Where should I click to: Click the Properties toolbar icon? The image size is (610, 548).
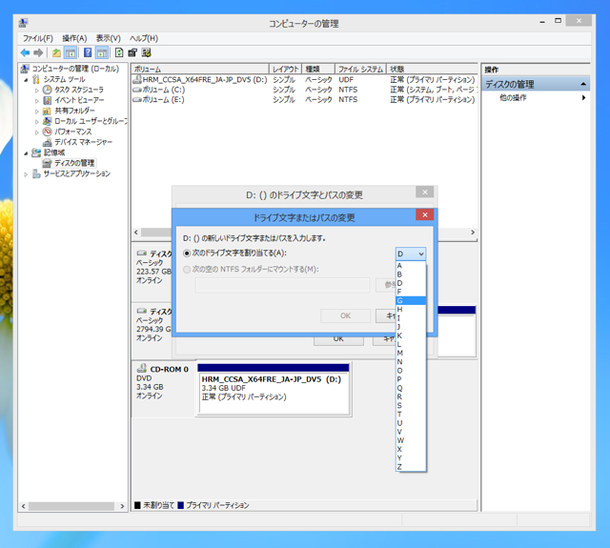click(132, 52)
